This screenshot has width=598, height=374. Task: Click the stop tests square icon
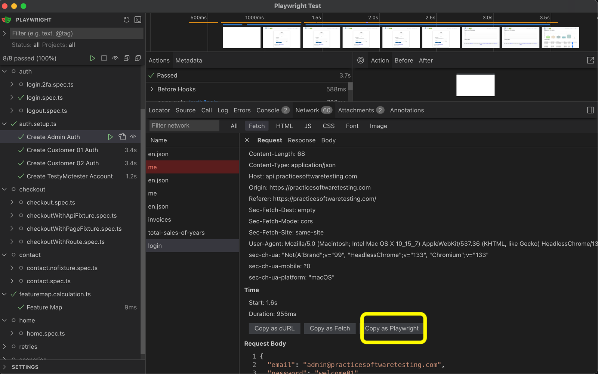104,58
